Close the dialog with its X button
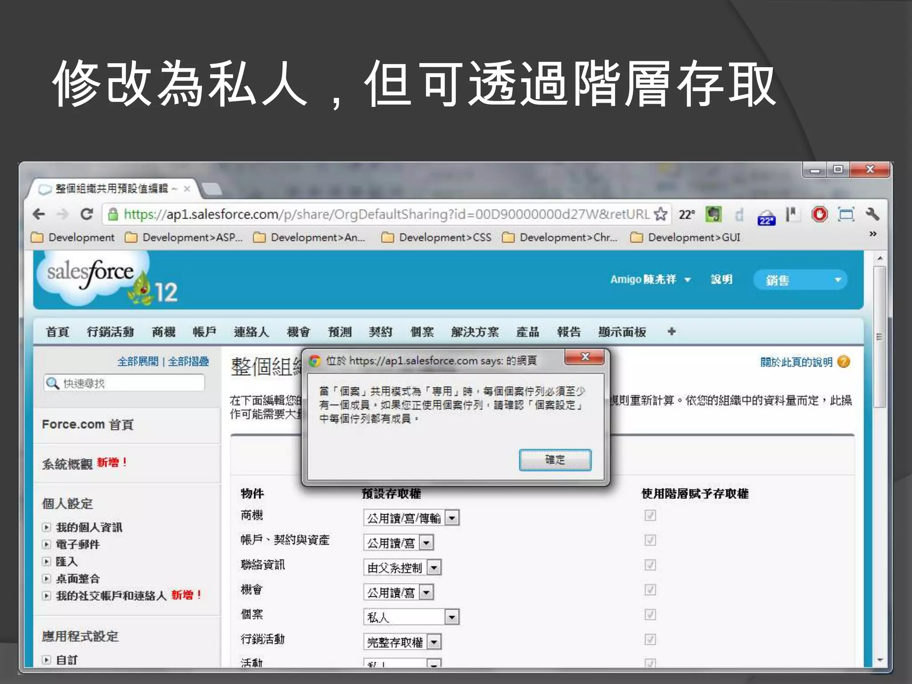This screenshot has height=684, width=912. click(585, 357)
